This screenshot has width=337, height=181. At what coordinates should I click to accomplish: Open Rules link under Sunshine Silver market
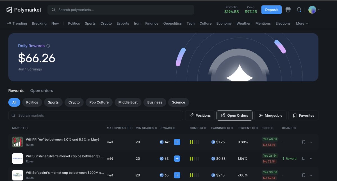click(x=30, y=161)
